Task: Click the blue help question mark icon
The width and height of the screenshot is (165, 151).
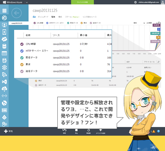Action: click(158, 131)
